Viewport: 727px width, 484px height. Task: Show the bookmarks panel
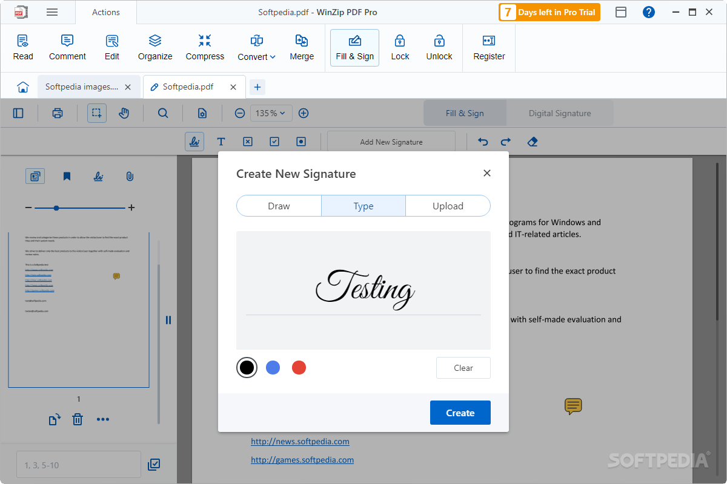tap(67, 176)
